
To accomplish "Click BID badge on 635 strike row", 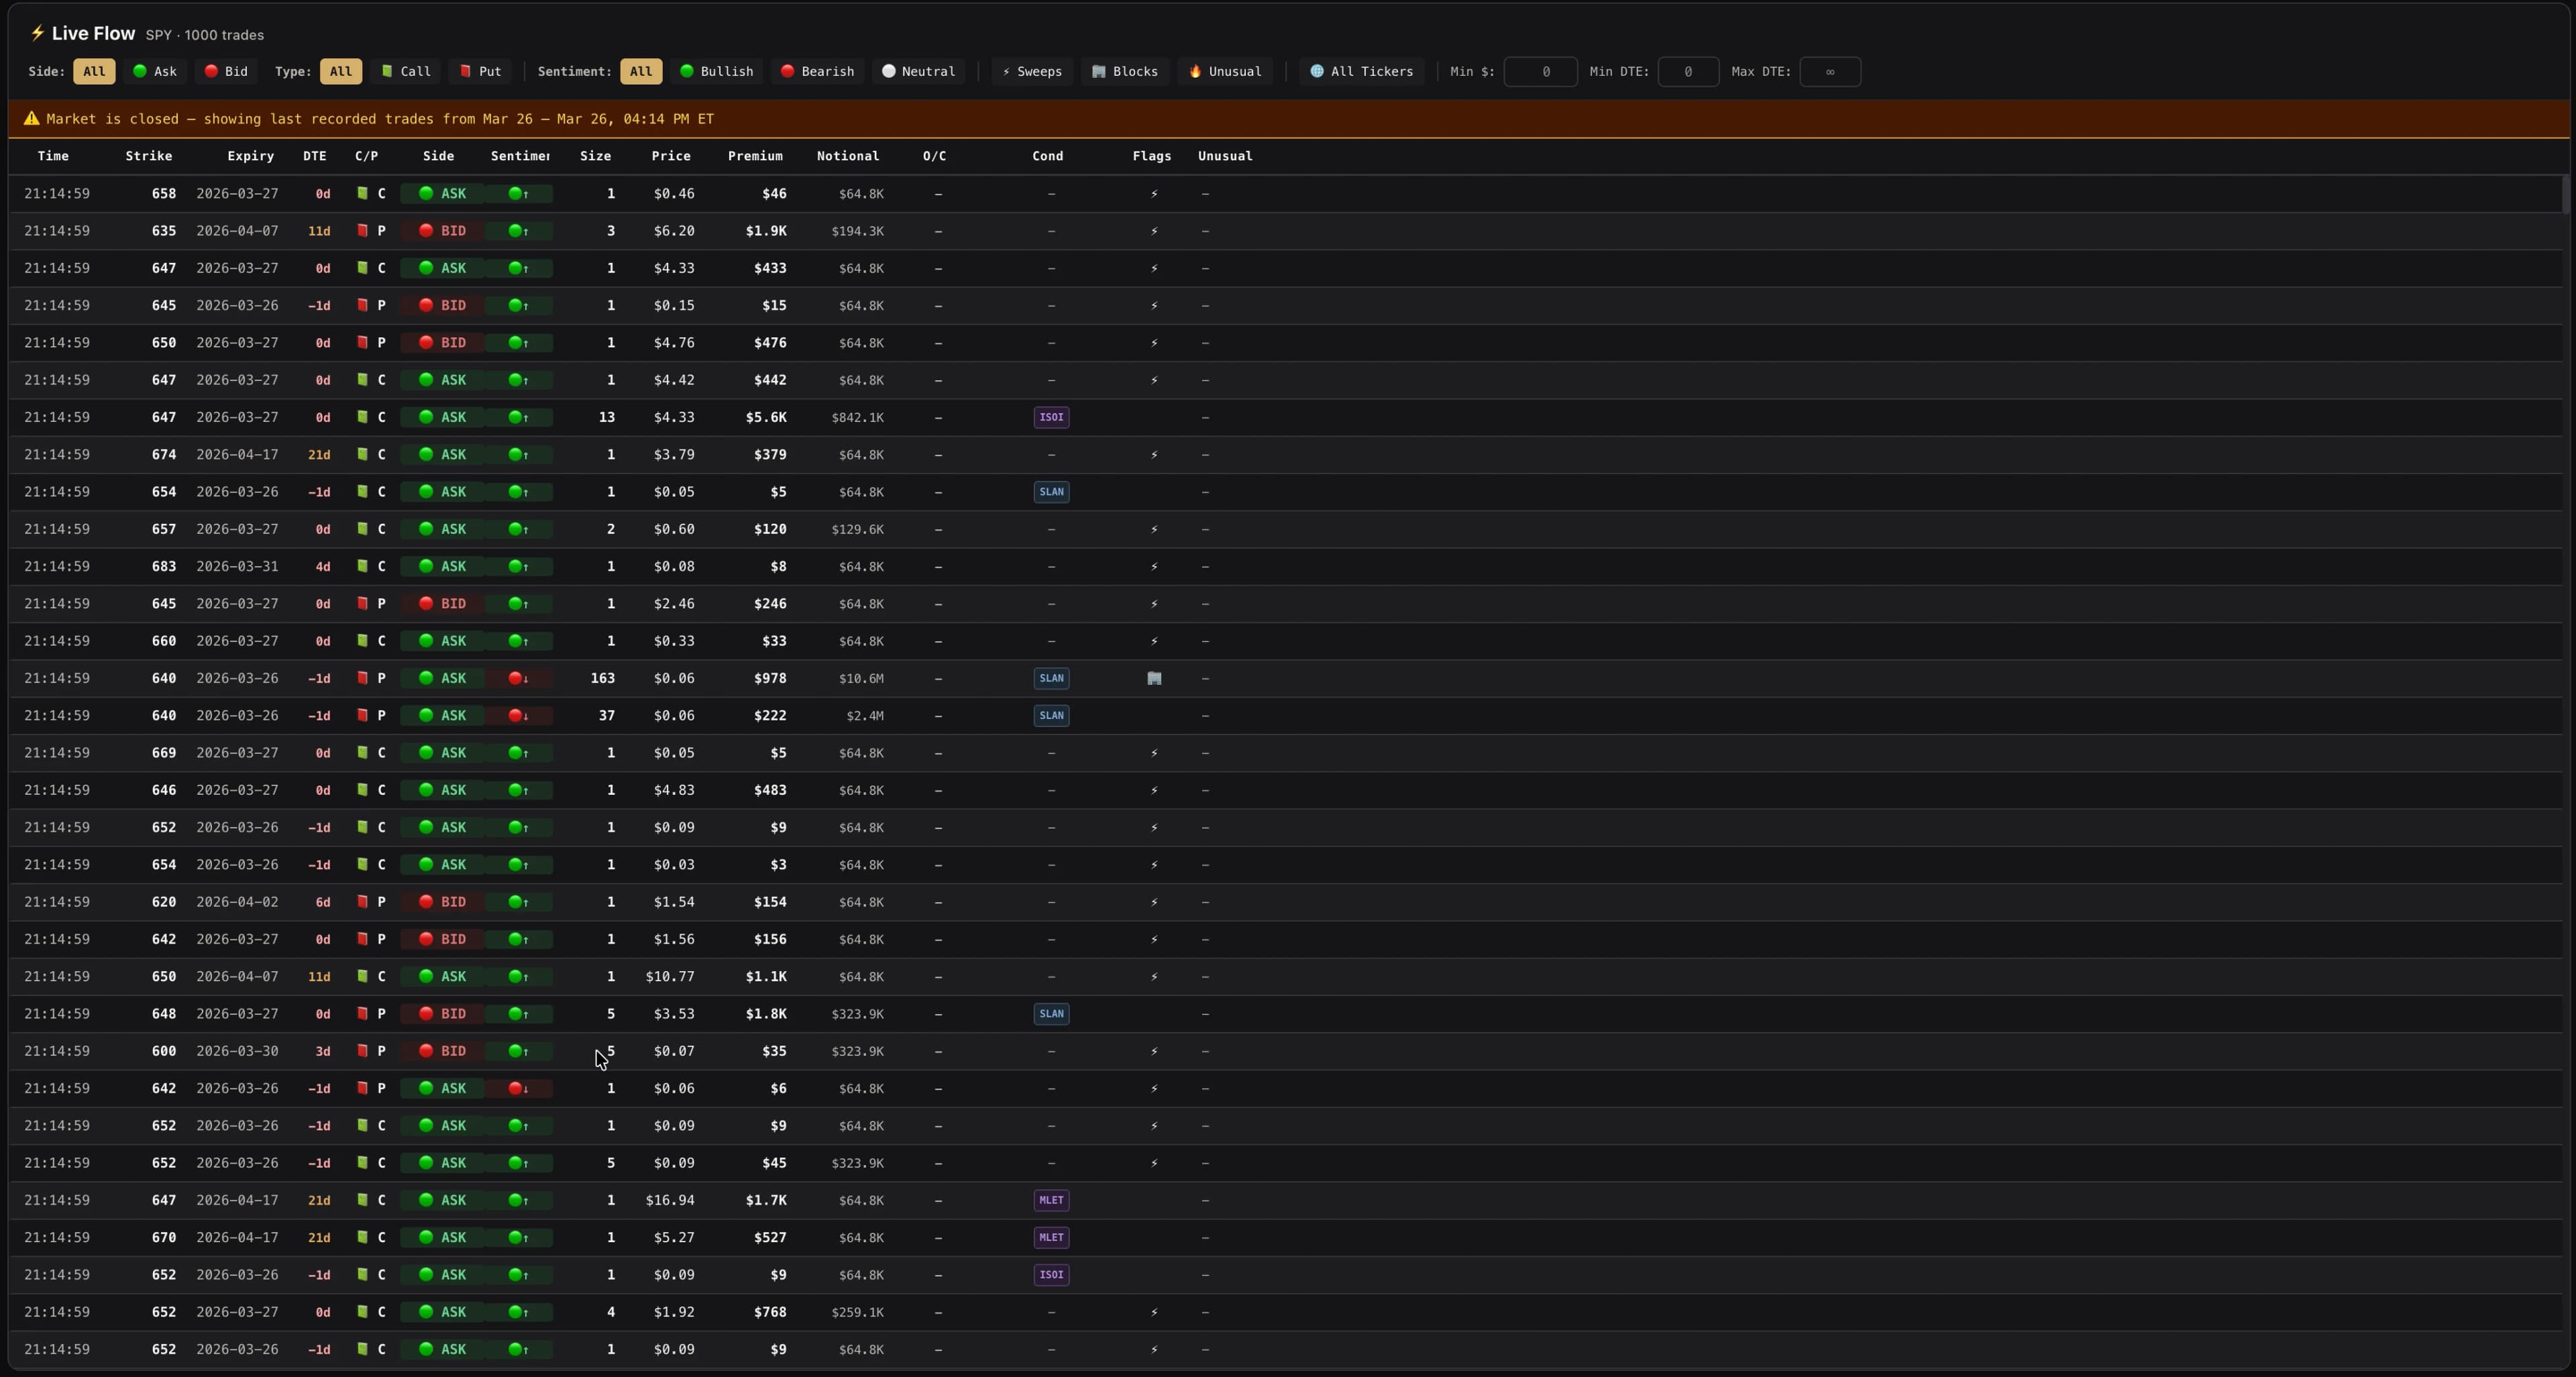I will (x=442, y=231).
